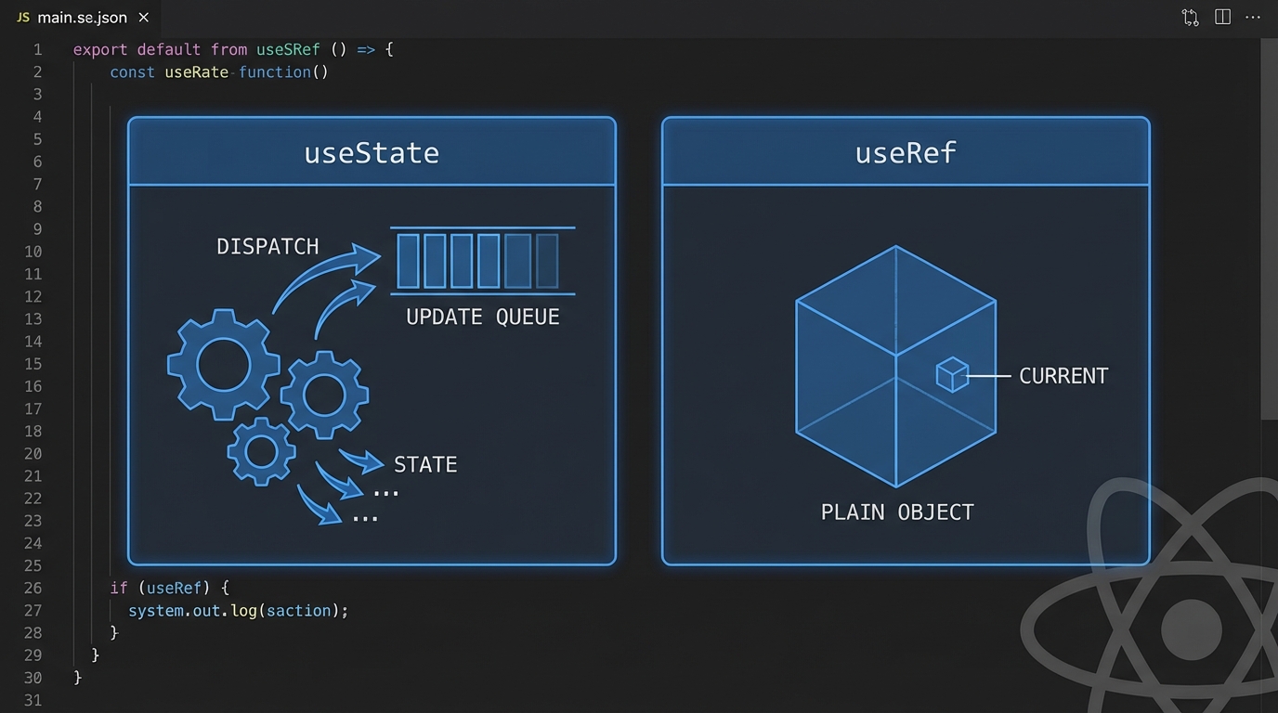Click the compare changes icon in editor toolbar
The width and height of the screenshot is (1278, 713).
point(1190,18)
